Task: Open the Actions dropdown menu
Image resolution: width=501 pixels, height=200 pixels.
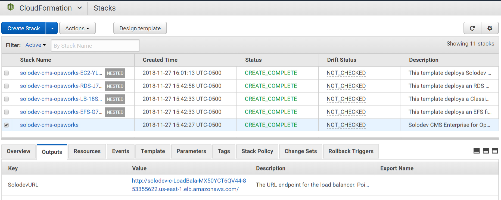Action: [x=77, y=28]
